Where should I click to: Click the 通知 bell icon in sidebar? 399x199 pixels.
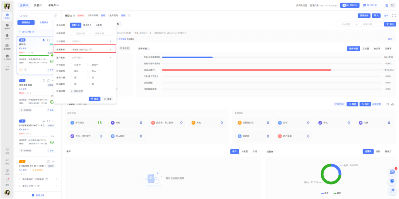click(x=7, y=181)
